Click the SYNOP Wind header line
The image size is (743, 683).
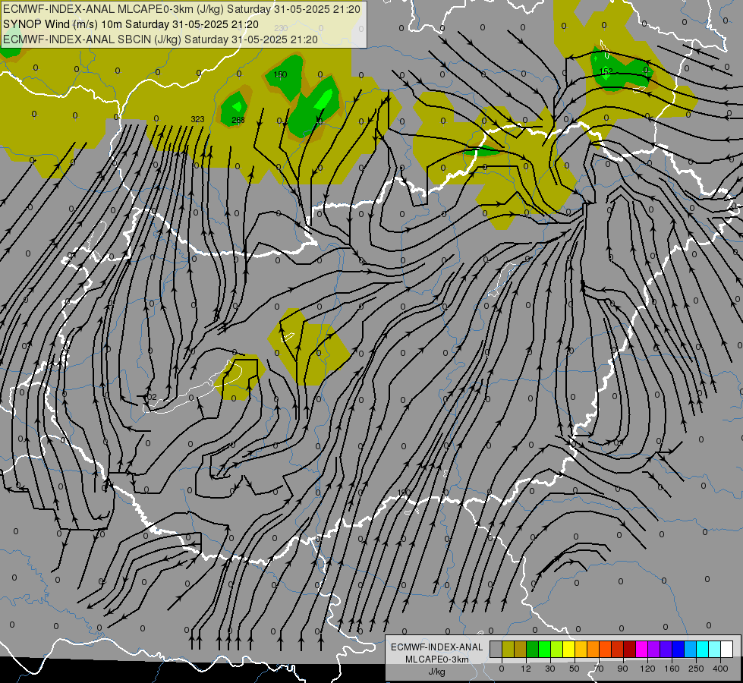click(131, 24)
